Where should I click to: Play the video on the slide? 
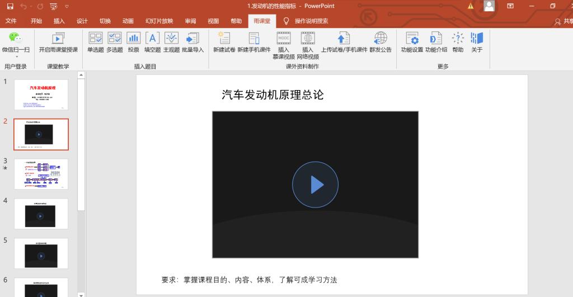315,185
